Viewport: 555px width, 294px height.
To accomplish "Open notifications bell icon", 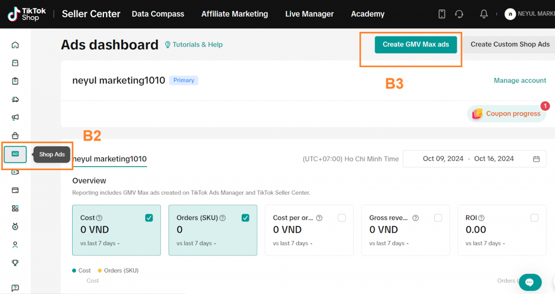I will 484,14.
